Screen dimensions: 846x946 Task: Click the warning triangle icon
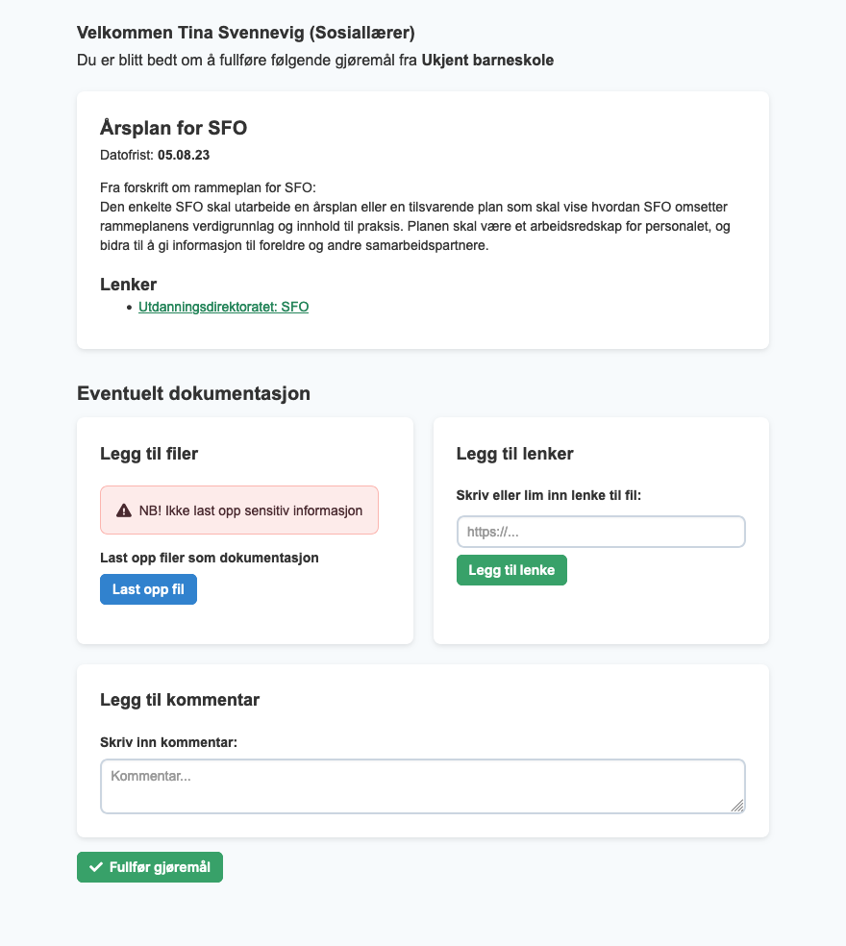tap(124, 510)
